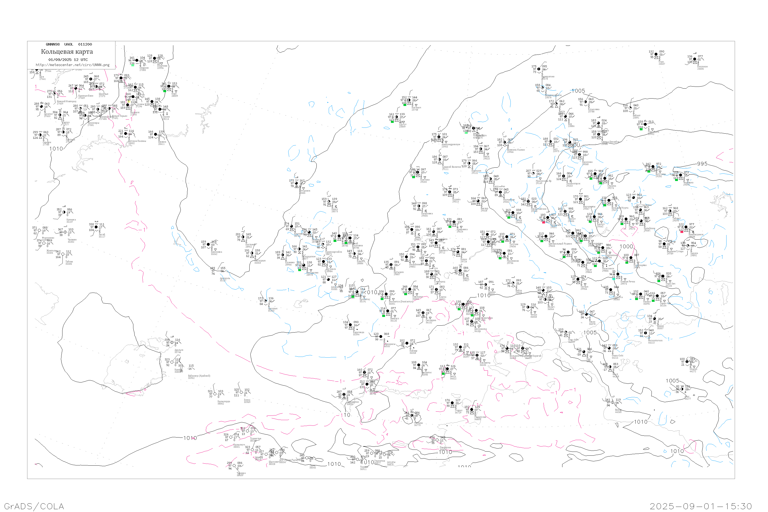Click the GrADS/COLA footer text
The width and height of the screenshot is (768, 512).
point(34,506)
